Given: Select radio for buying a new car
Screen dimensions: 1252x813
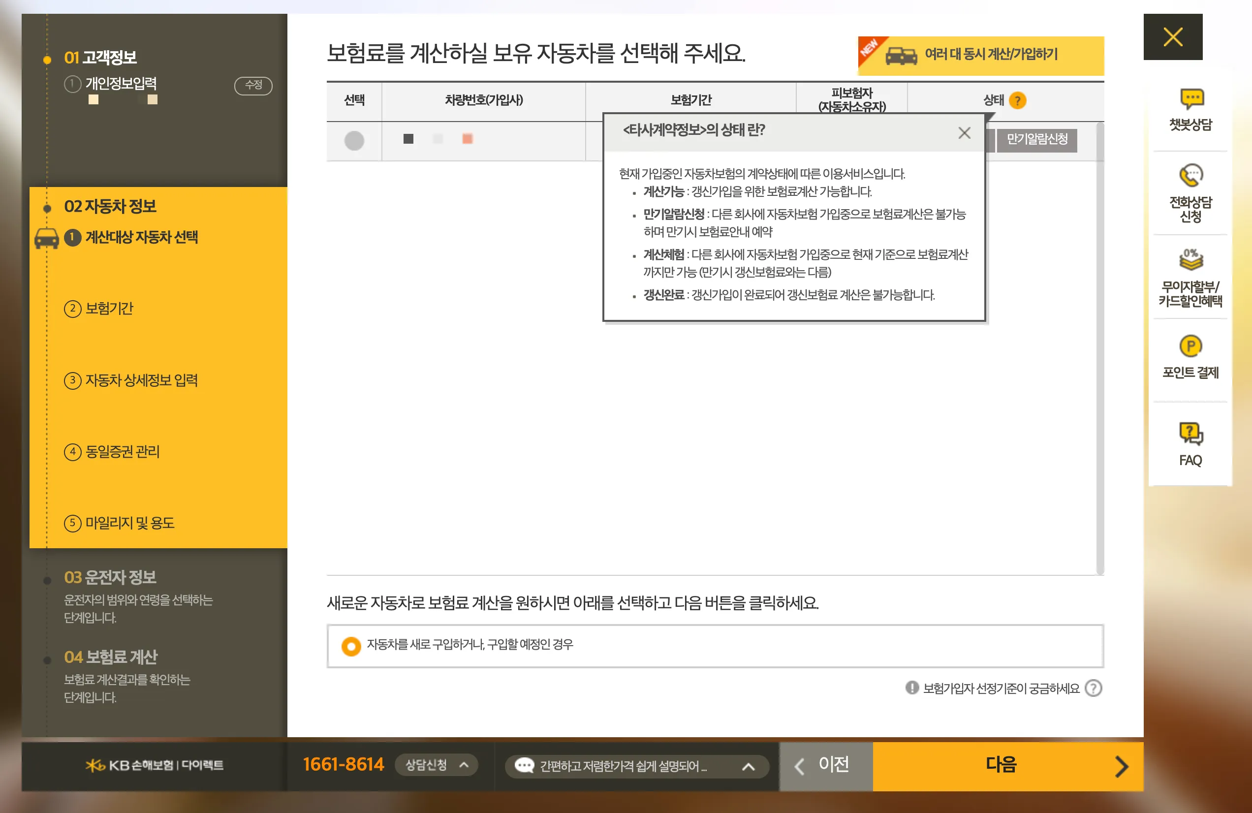Looking at the screenshot, I should pos(351,646).
